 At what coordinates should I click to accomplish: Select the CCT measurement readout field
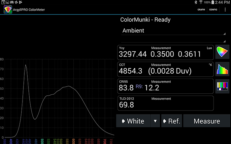pyautogui.click(x=165, y=69)
